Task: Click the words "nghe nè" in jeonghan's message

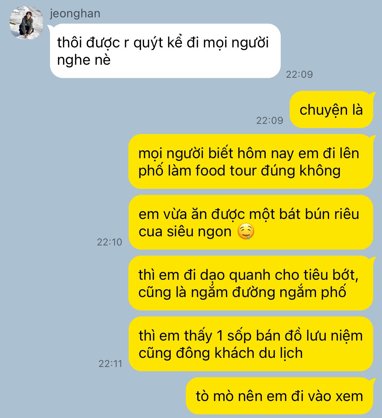Action: coord(84,60)
